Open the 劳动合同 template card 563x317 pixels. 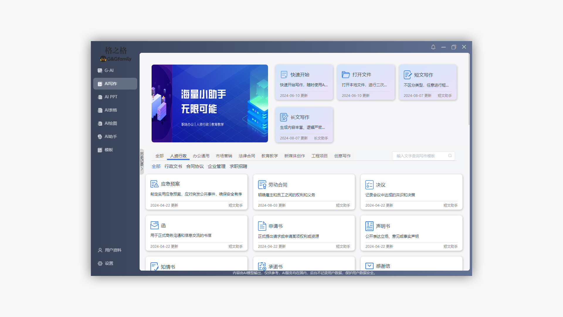pyautogui.click(x=304, y=192)
